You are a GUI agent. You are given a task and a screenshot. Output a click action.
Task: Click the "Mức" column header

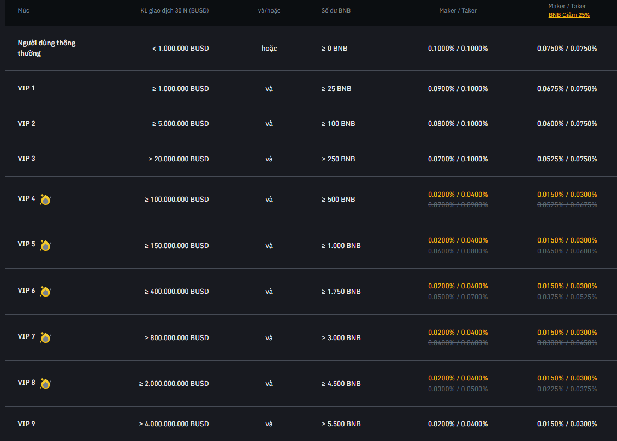tap(23, 10)
